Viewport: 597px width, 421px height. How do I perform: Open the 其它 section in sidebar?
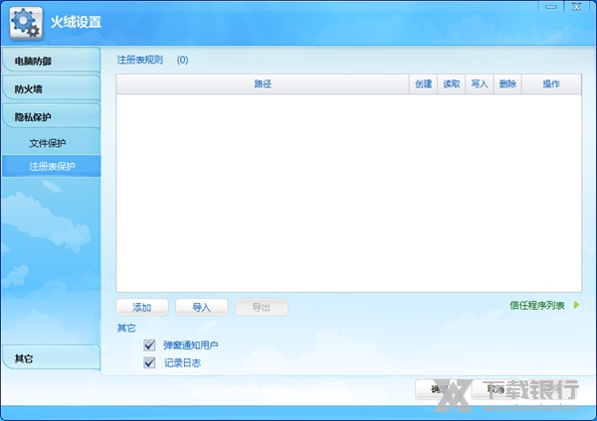50,358
